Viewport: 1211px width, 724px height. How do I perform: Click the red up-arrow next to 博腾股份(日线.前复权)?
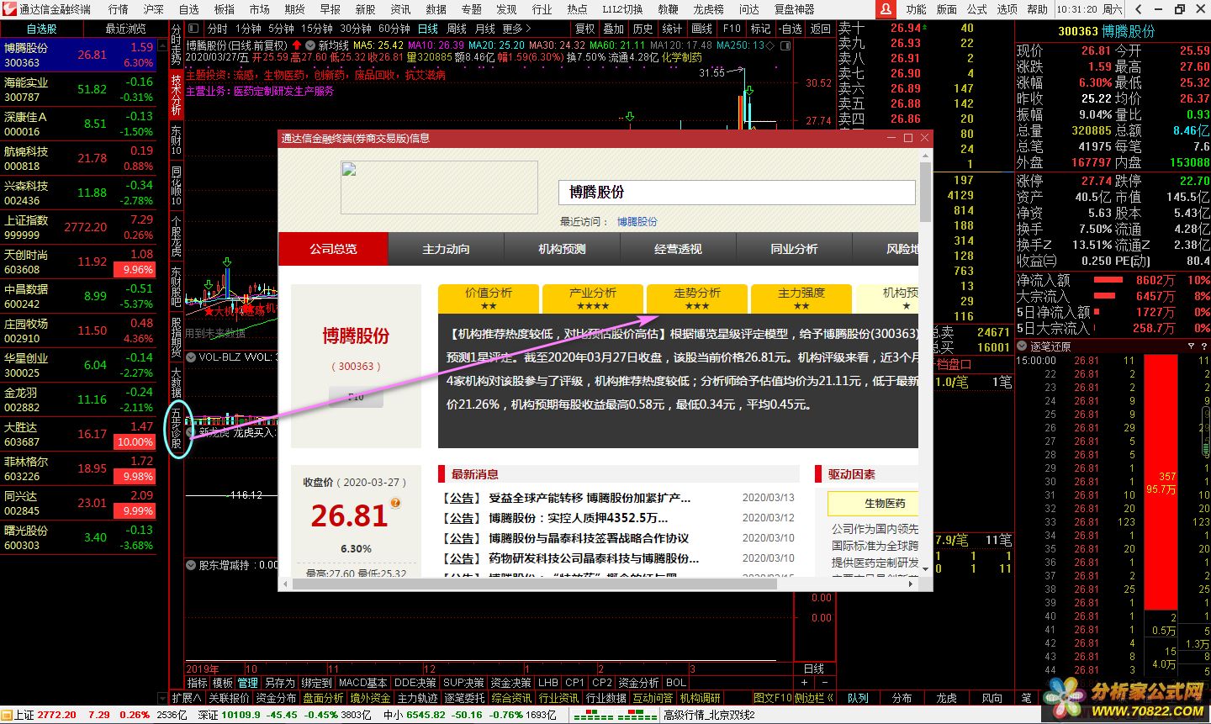click(296, 45)
